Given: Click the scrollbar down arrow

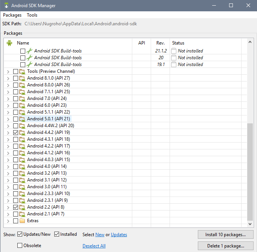Looking at the screenshot, I should [250, 224].
